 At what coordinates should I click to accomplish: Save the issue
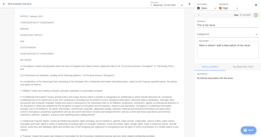[248, 130]
